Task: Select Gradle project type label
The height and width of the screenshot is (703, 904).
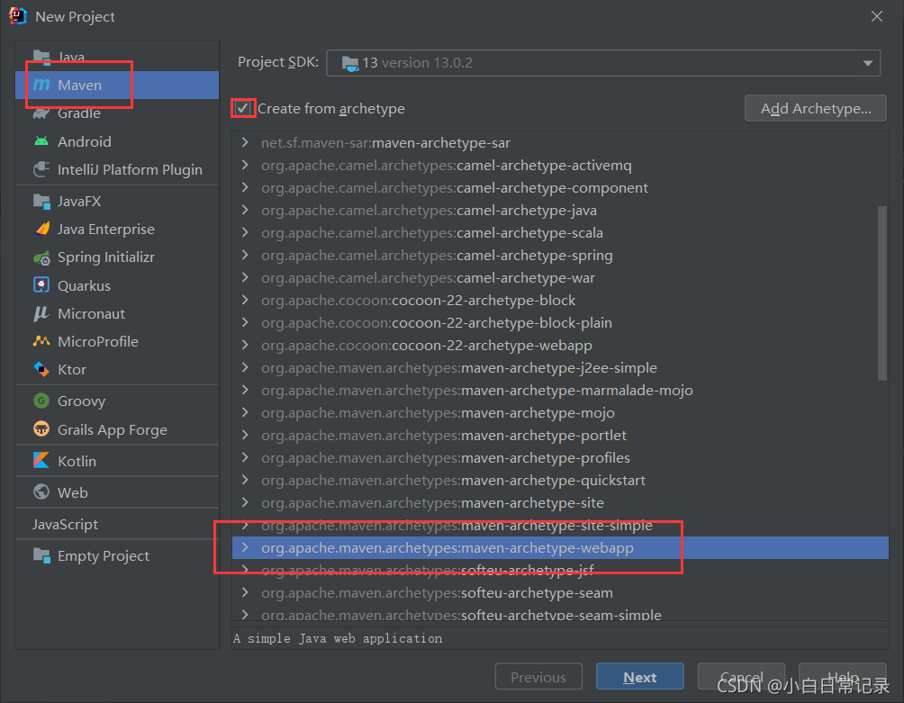Action: [79, 113]
